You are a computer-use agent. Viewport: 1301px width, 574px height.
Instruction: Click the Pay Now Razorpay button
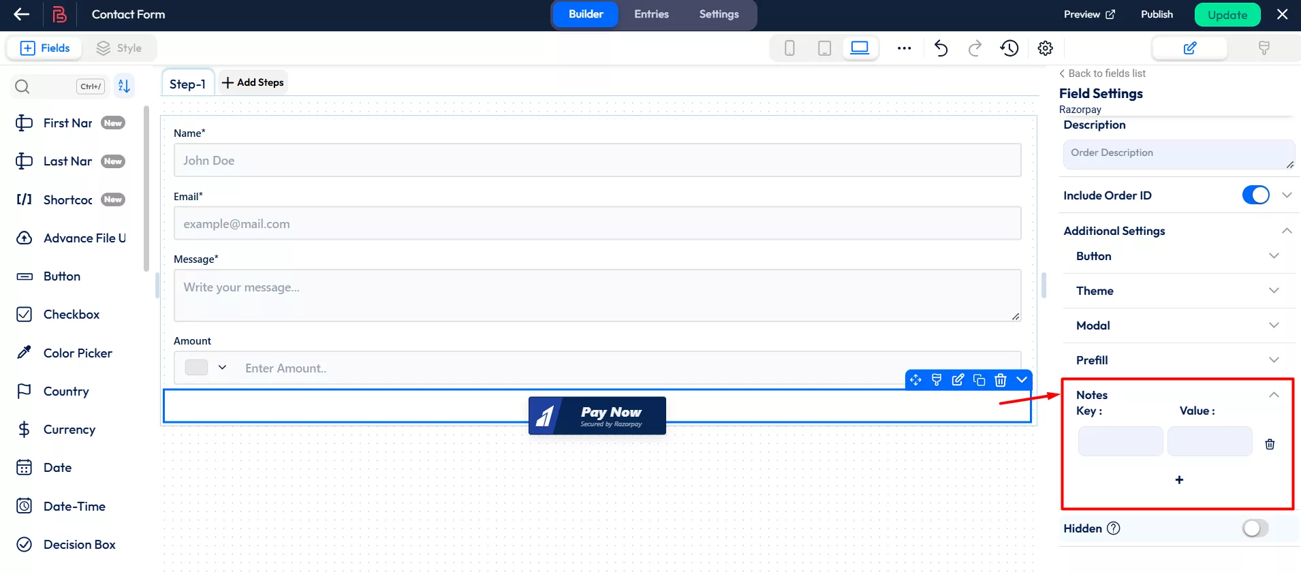[x=597, y=415]
